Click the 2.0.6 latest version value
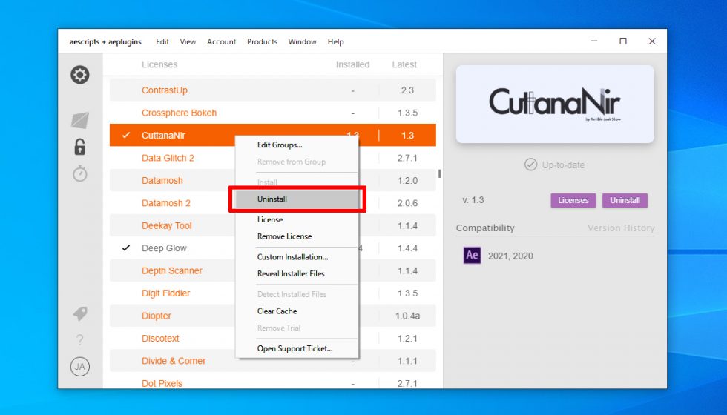Viewport: 727px width, 415px height. [407, 203]
